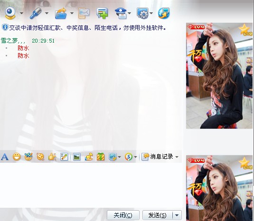The height and width of the screenshot is (221, 254).
Task: Open video call options dropdown arrow
Action: click(x=21, y=13)
